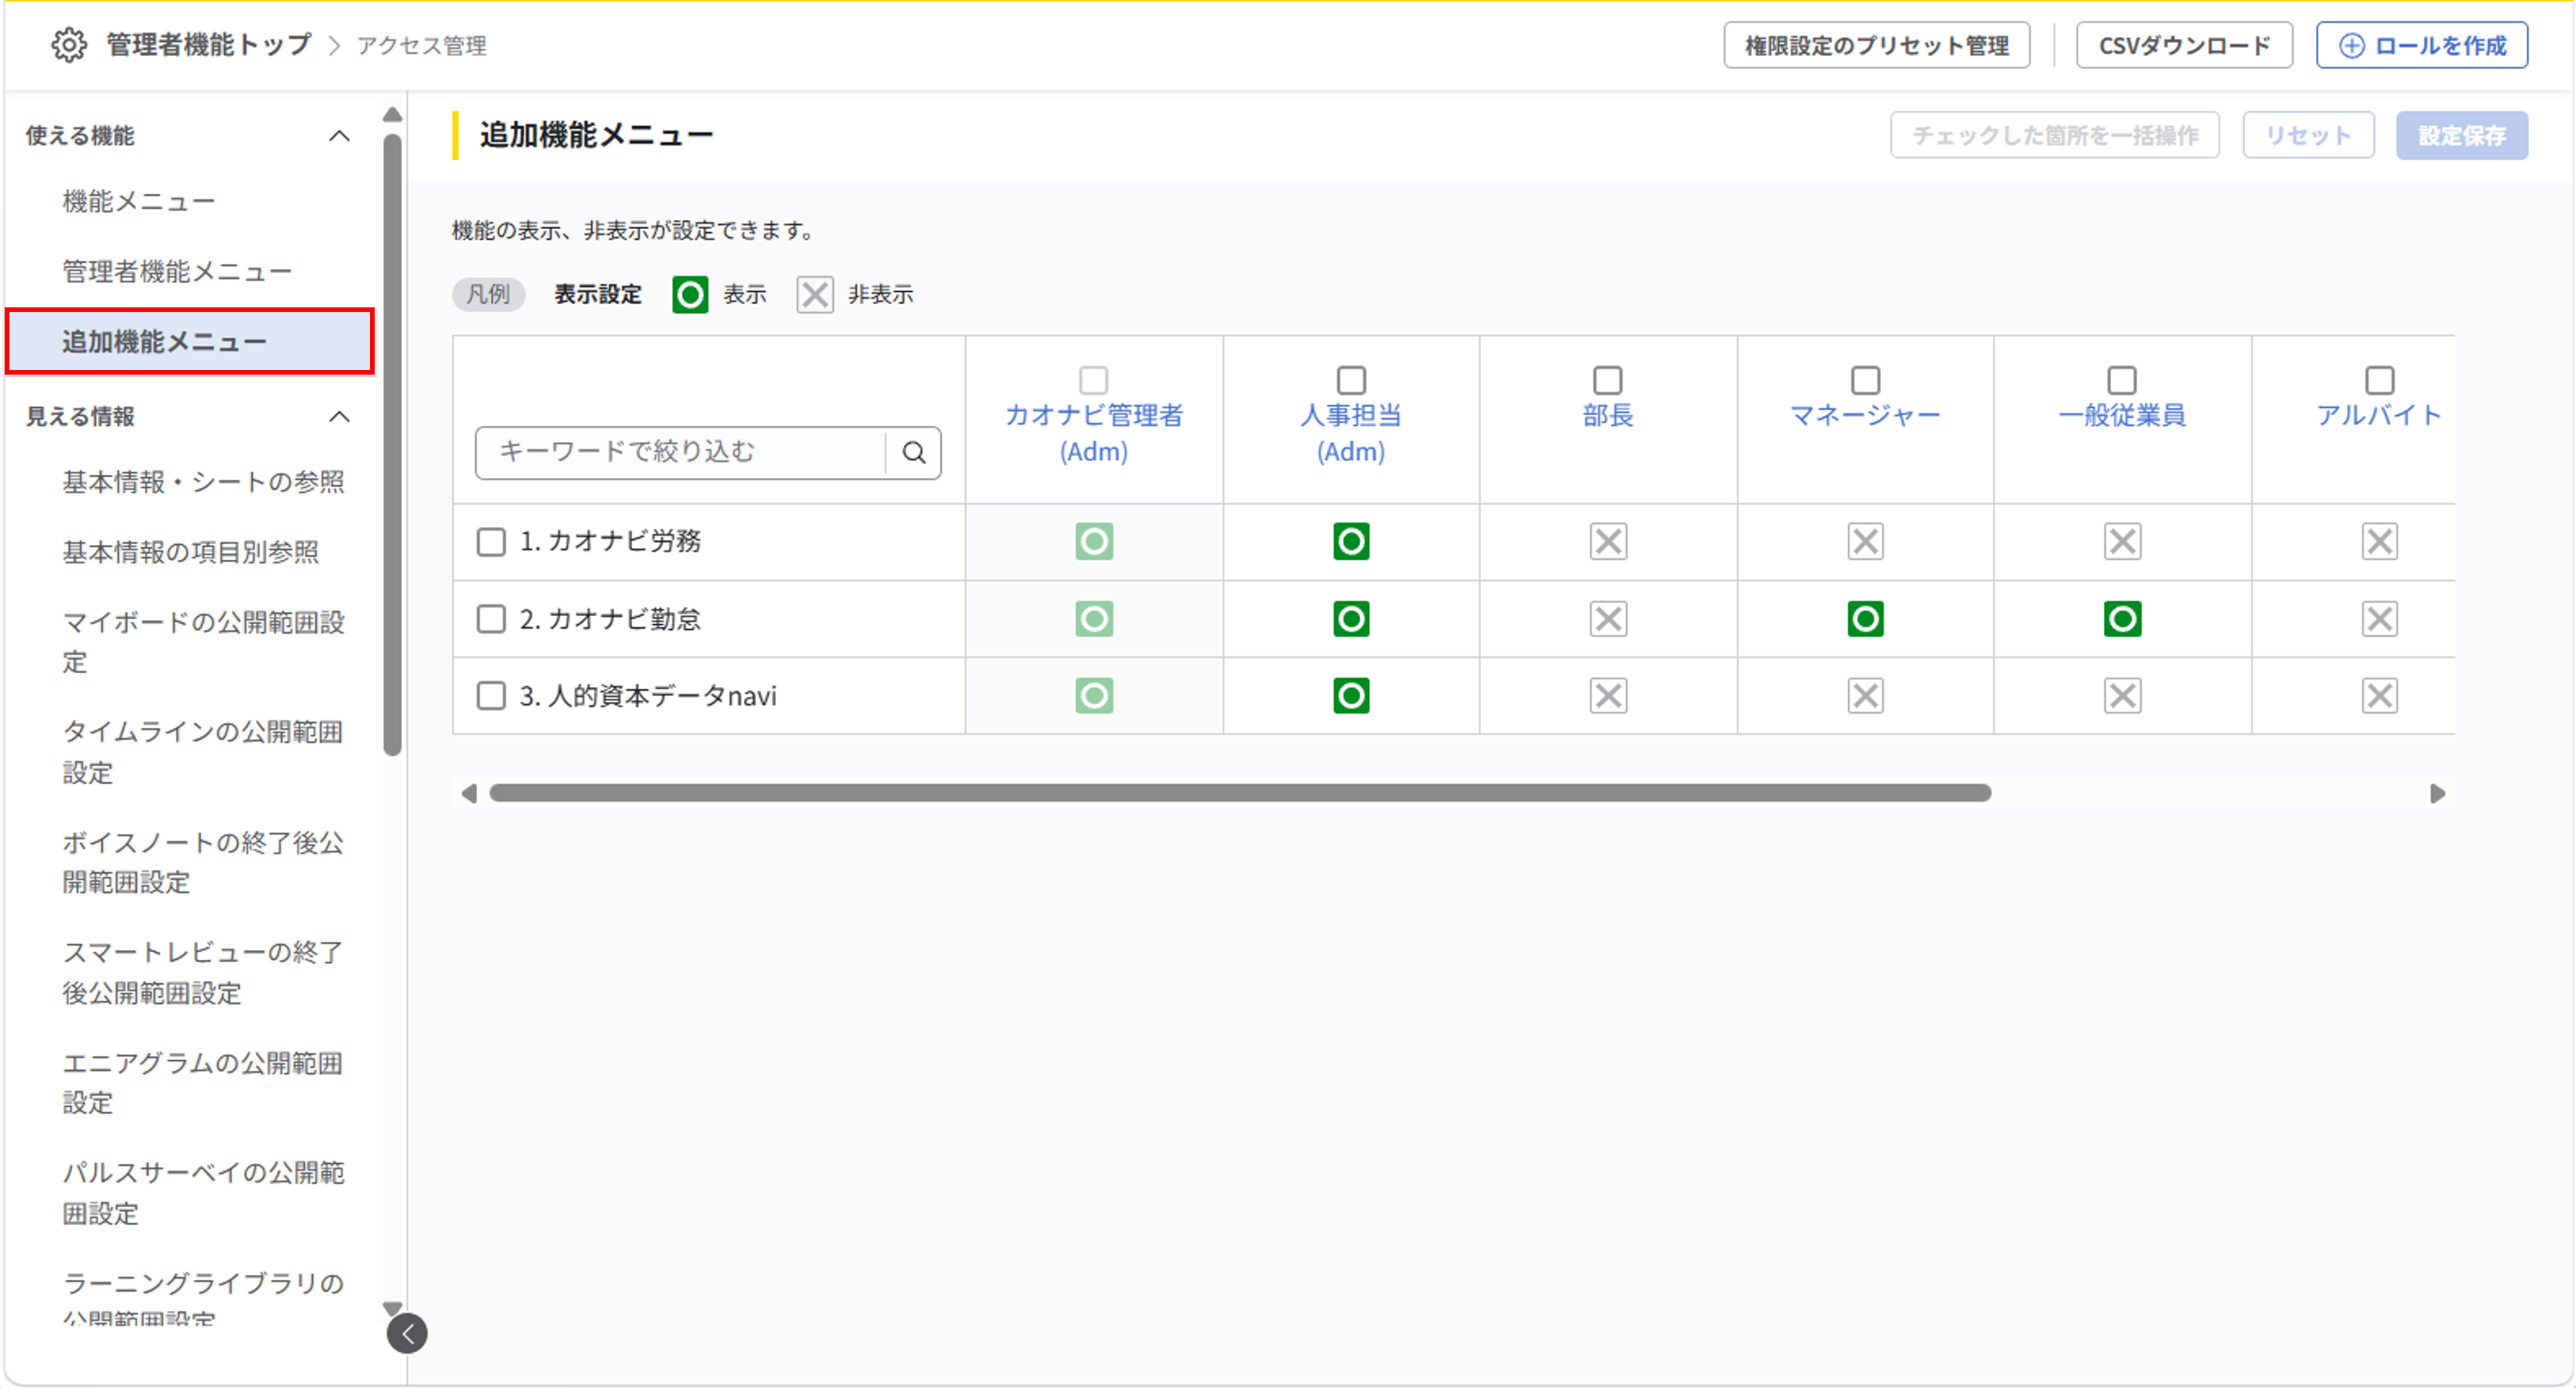Toggle カオナビ労務 hidden mark for マネージャー
This screenshot has width=2576, height=1388.
point(1865,542)
